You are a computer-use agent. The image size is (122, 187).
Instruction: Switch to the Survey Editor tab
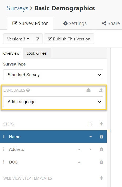point(30,23)
